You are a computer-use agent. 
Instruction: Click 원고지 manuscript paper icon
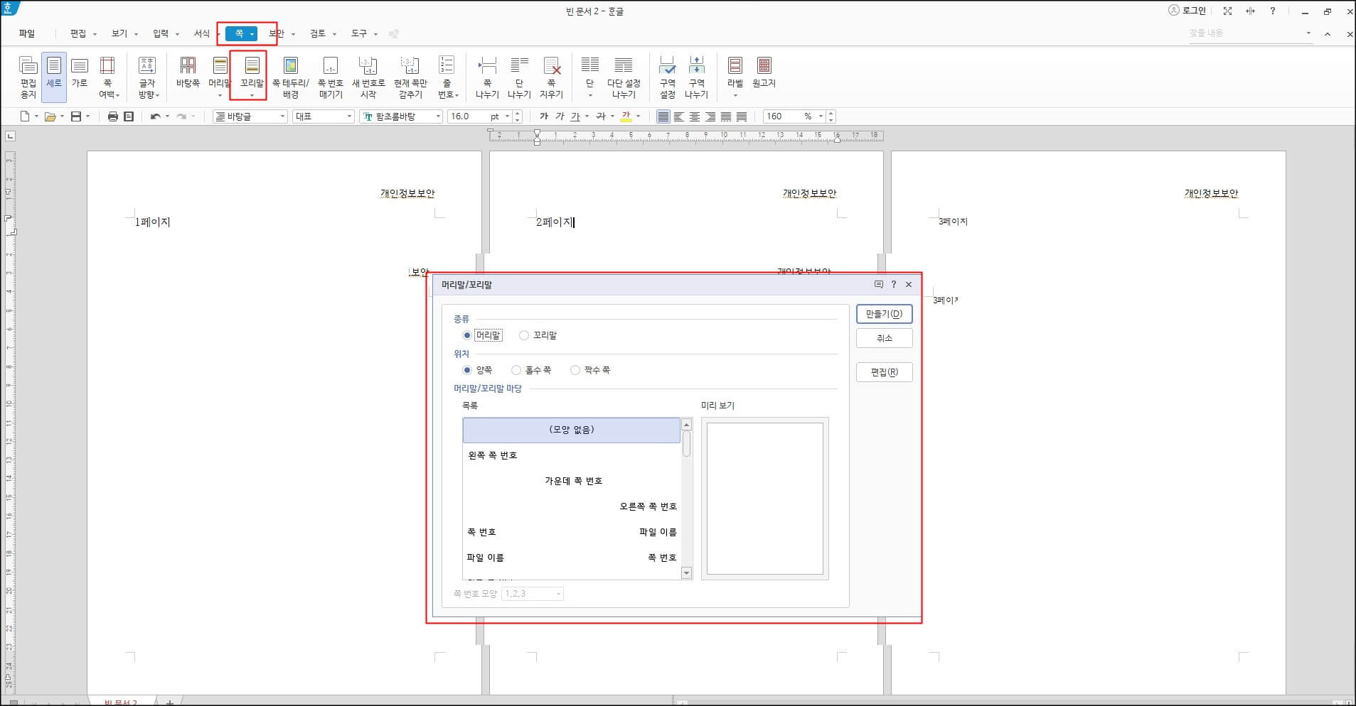[764, 72]
